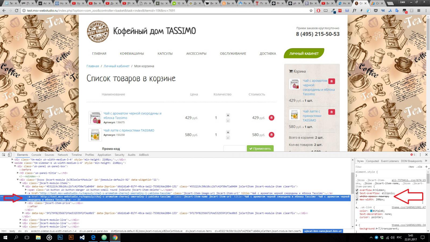Delete the blackcurrant tea from the sidebar cart
The width and height of the screenshot is (430, 242).
(332, 81)
